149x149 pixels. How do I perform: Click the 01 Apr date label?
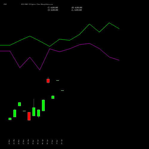[x=33, y=142]
